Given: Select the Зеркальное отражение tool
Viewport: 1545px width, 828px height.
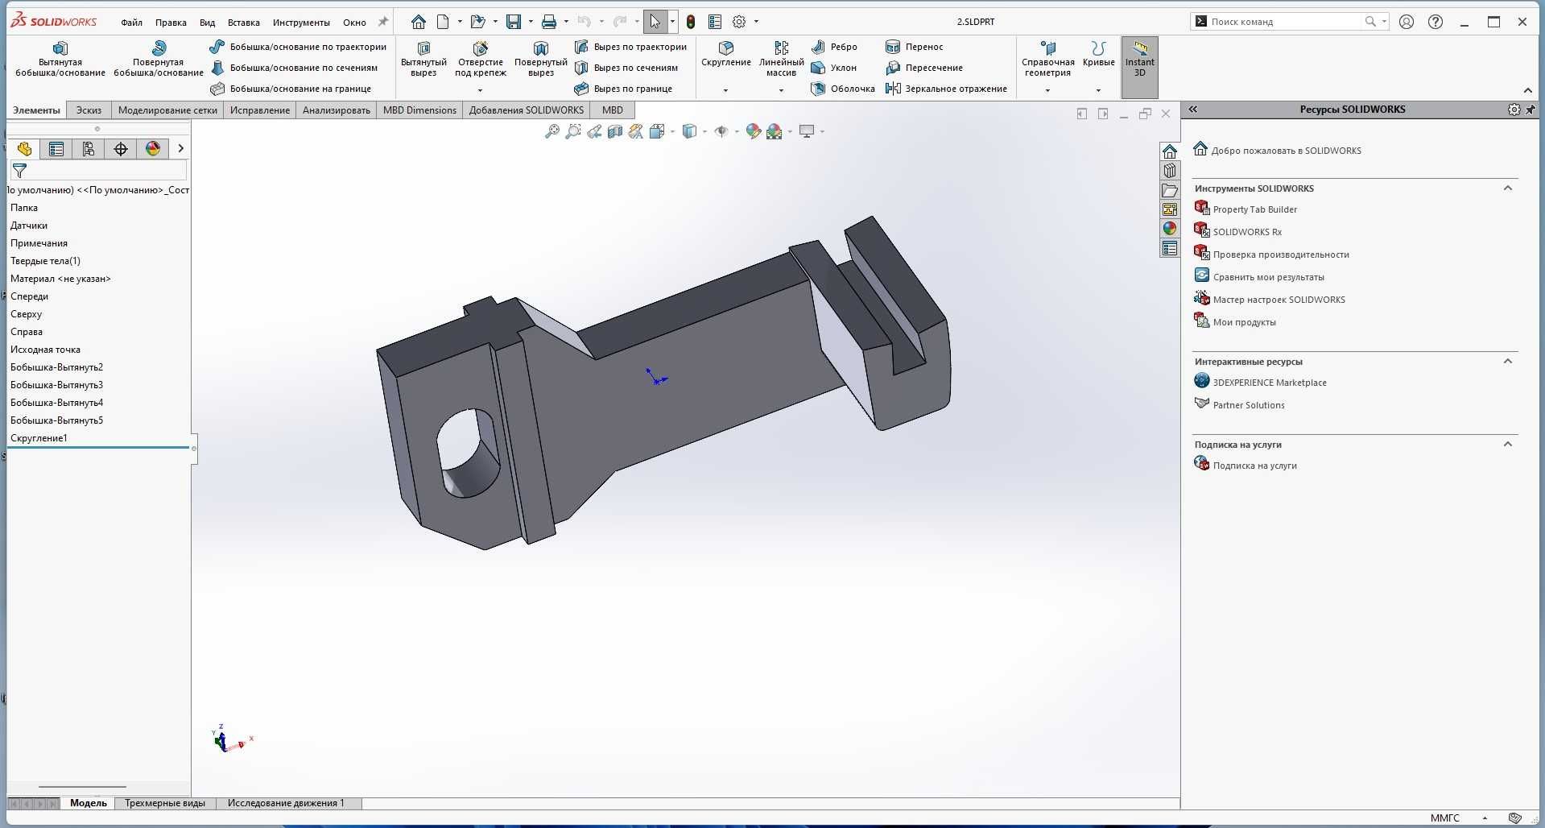Looking at the screenshot, I should click(946, 89).
